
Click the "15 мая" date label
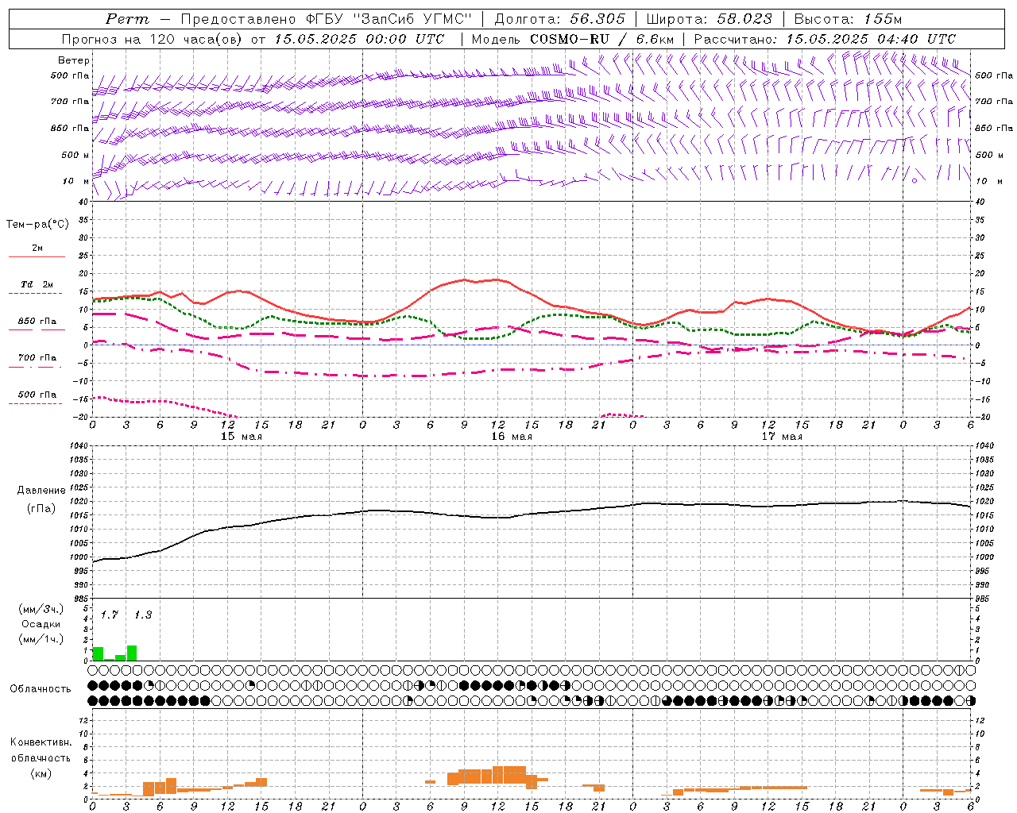[x=241, y=437]
